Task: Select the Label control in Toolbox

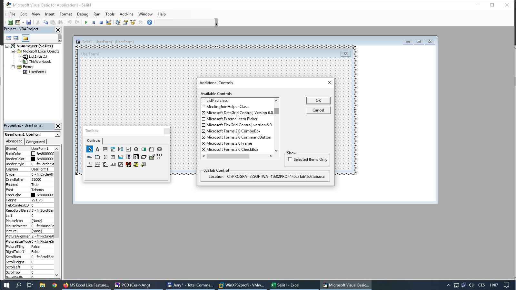Action: 97,149
